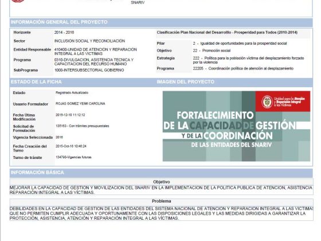Click the Programa value 0310-Divulgación
This screenshot has height=241, width=321.
(x=94, y=62)
